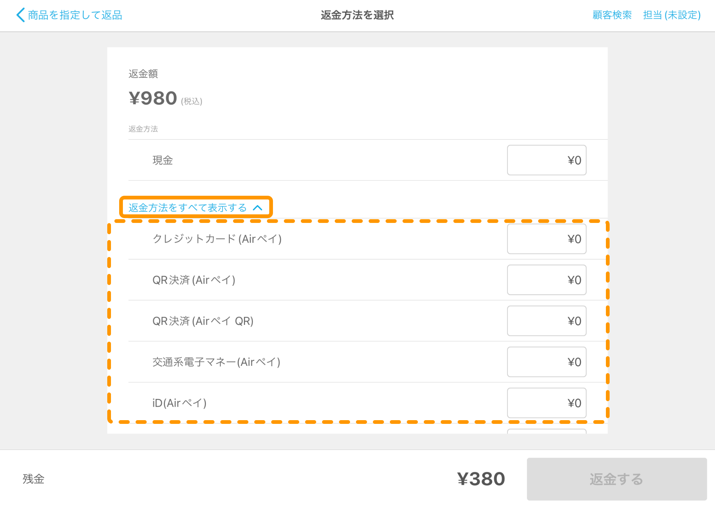Click the 現金 row label

[x=163, y=160]
